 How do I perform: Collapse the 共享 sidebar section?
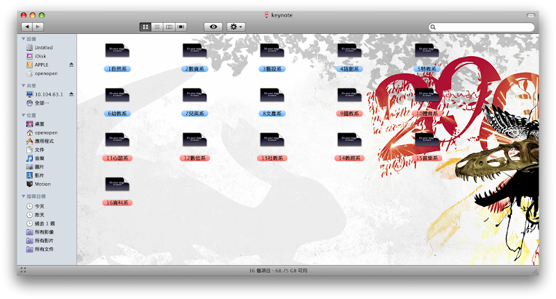[23, 85]
